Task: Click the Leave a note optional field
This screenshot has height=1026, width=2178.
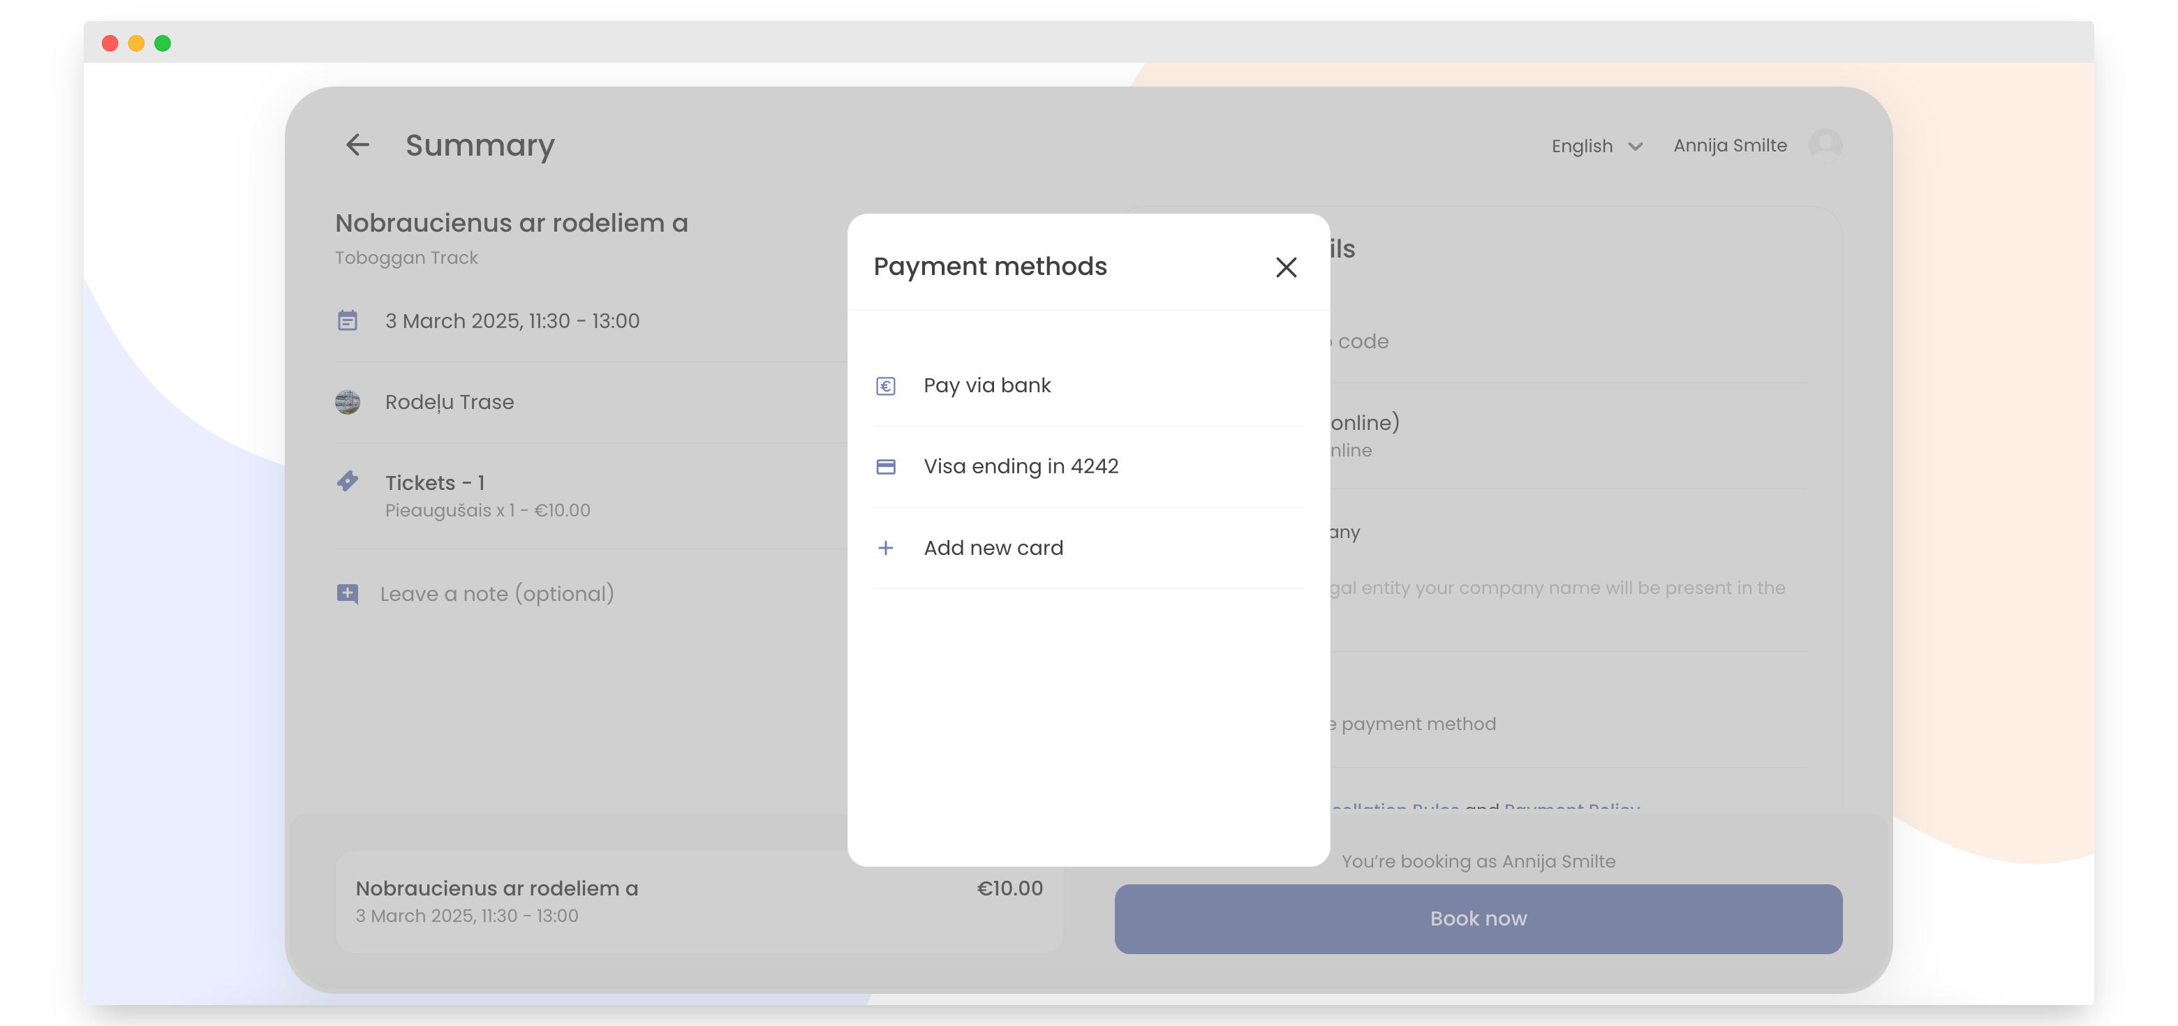Action: 496,593
